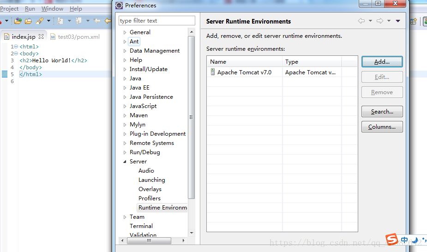Viewport: 427px width, 252px height.
Task: Open the Preferences page view menu triangle
Action: click(398, 21)
